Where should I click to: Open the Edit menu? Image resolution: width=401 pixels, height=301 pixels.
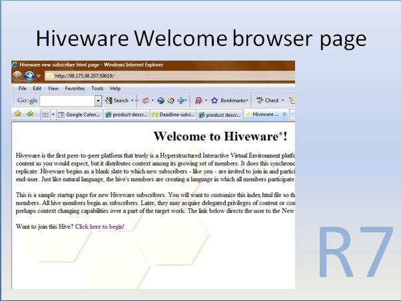[37, 89]
